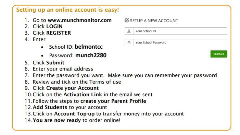The width and height of the screenshot is (240, 135).
Task: Open the www.munchmonitor.com link text
Action: coord(79,20)
